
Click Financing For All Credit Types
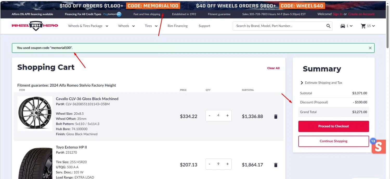(83, 14)
